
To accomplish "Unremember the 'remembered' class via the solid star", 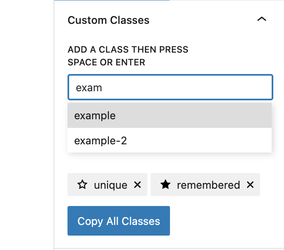I will click(165, 185).
